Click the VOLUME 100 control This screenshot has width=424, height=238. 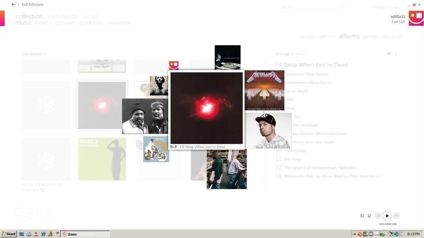point(388,224)
